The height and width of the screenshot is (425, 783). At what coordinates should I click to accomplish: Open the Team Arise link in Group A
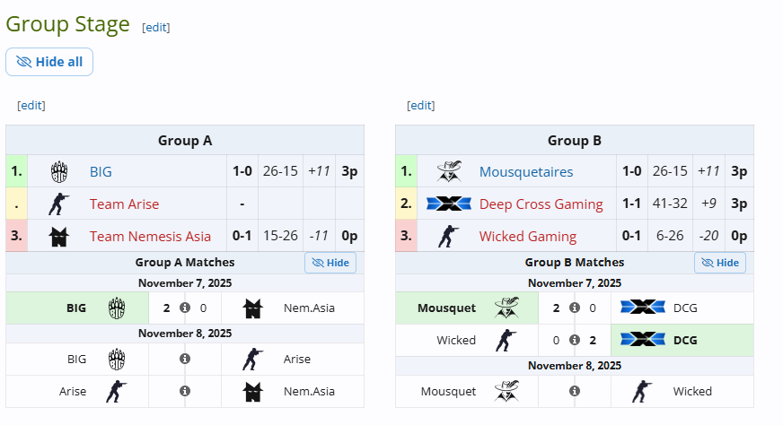124,204
